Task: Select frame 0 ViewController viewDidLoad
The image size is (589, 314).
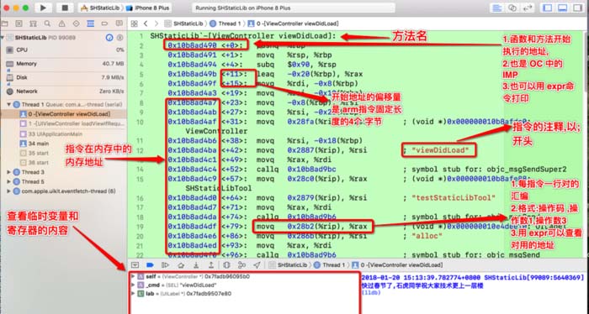Action: (63, 114)
